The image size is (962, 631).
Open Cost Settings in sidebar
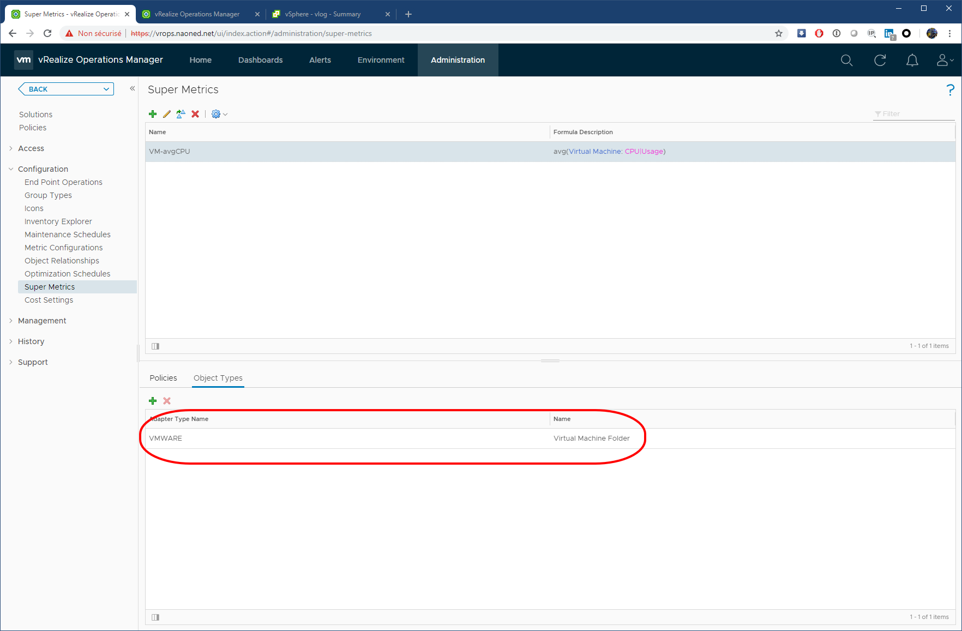[49, 300]
